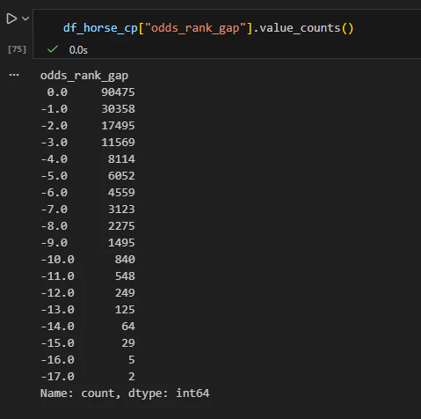Click the "odds_rank_gap" string in the code
Viewport: 421px width, 419px height.
pyautogui.click(x=195, y=28)
